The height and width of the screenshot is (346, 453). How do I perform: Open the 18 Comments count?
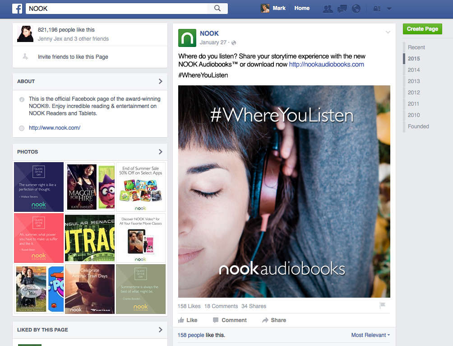point(221,306)
